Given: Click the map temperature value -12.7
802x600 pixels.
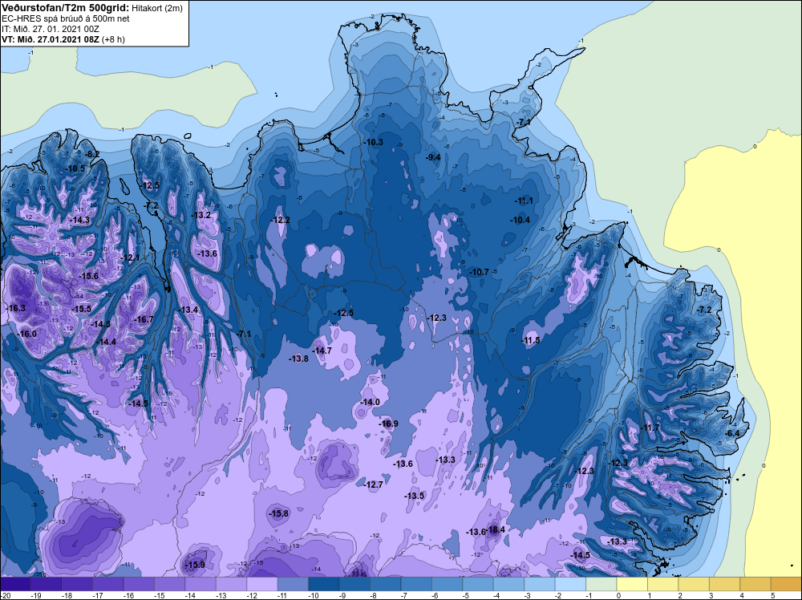Looking at the screenshot, I should click(x=373, y=484).
